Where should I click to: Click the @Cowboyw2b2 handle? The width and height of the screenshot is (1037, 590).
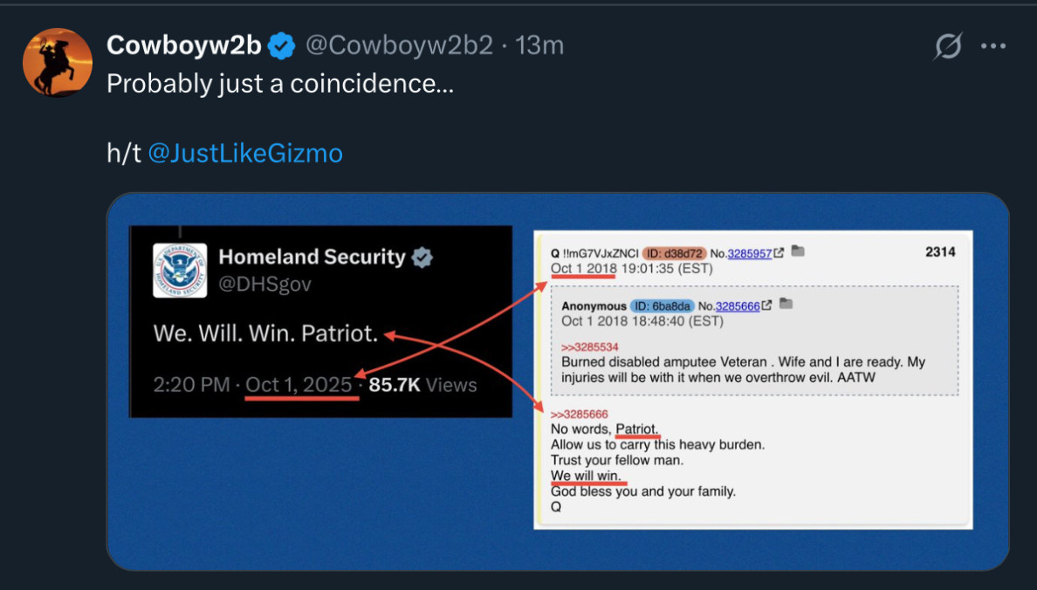[399, 46]
